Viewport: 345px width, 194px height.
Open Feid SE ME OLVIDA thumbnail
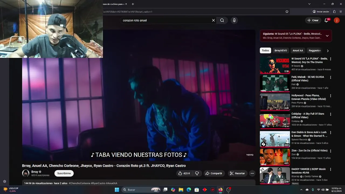(275, 84)
